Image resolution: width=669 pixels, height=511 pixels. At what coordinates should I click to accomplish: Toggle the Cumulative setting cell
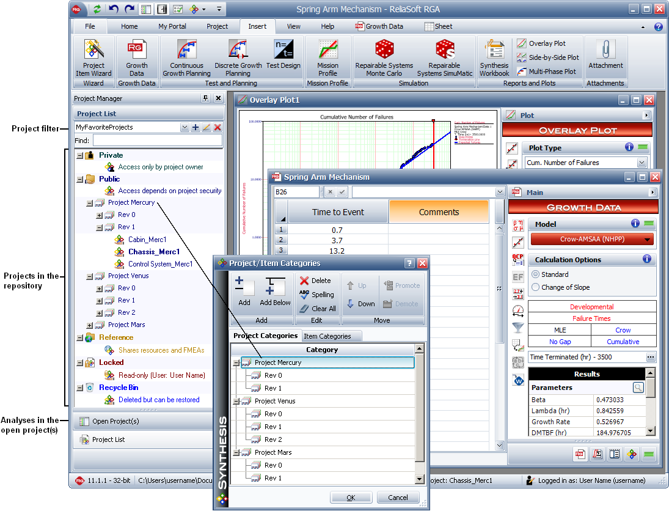point(623,342)
